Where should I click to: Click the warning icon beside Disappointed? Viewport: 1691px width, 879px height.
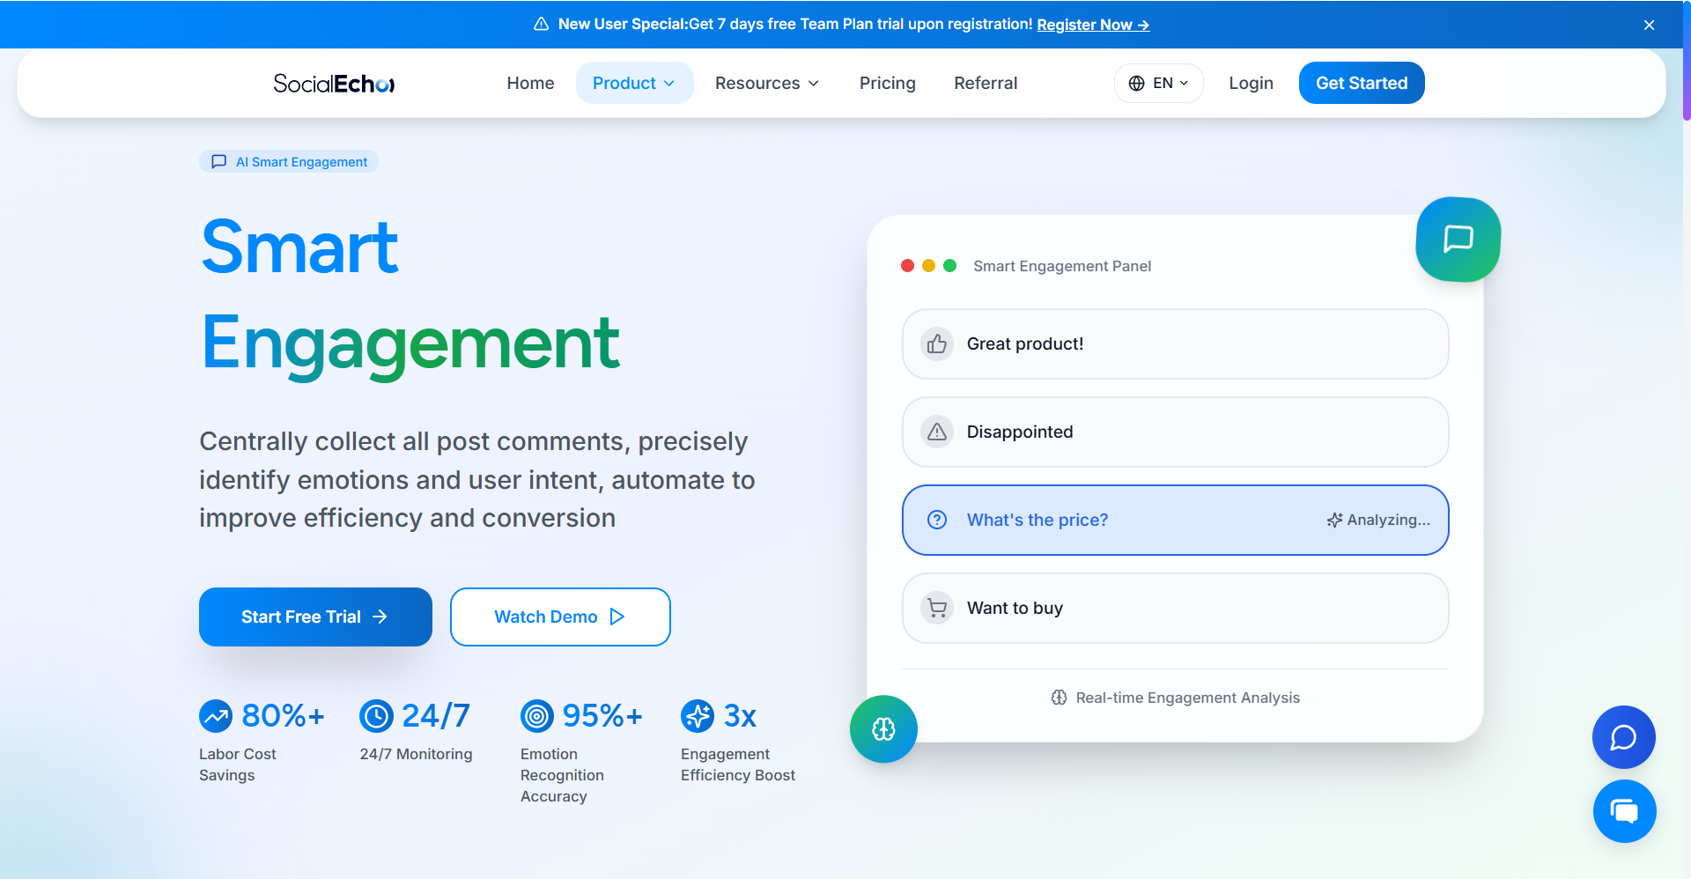(x=937, y=432)
